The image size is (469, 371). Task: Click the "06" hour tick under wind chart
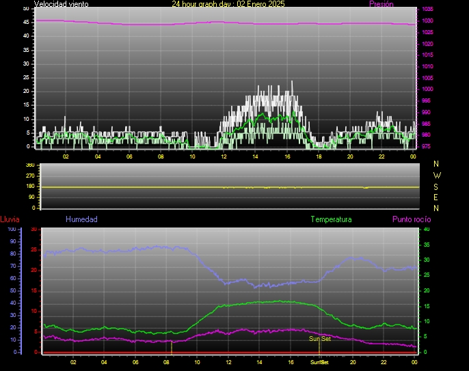pyautogui.click(x=129, y=156)
